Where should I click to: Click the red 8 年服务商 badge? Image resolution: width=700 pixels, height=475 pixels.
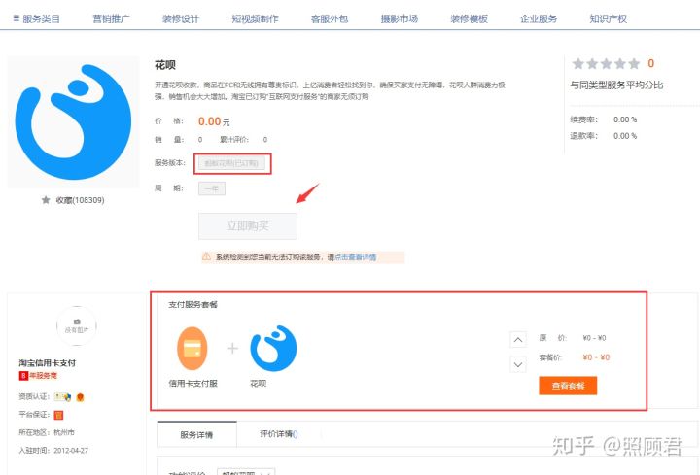point(38,376)
